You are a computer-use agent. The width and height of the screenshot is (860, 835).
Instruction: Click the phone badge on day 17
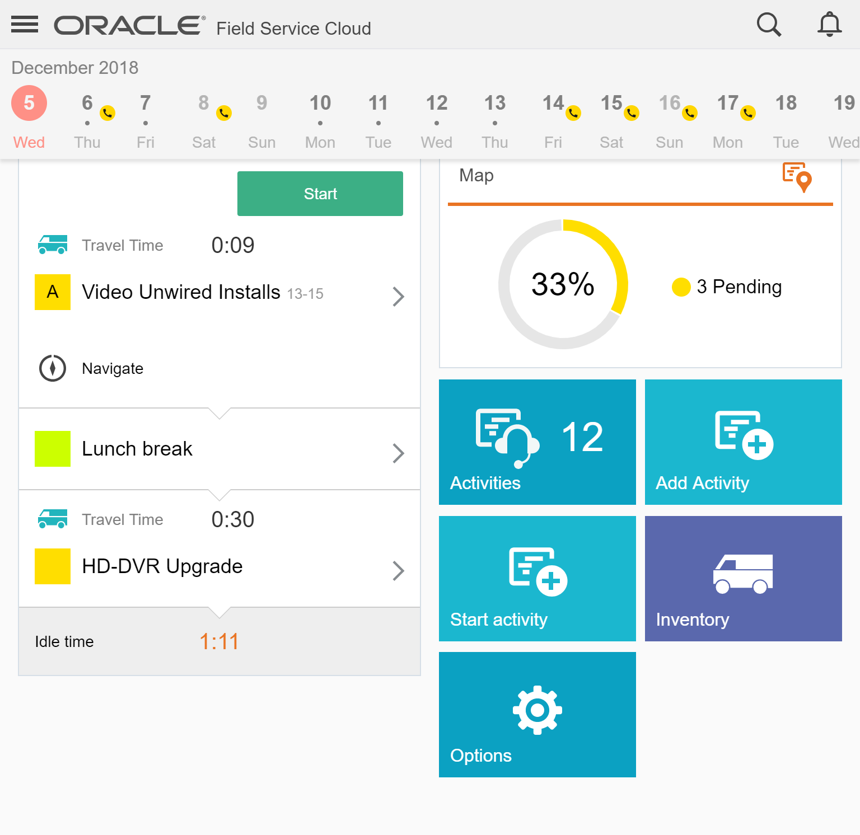(748, 113)
